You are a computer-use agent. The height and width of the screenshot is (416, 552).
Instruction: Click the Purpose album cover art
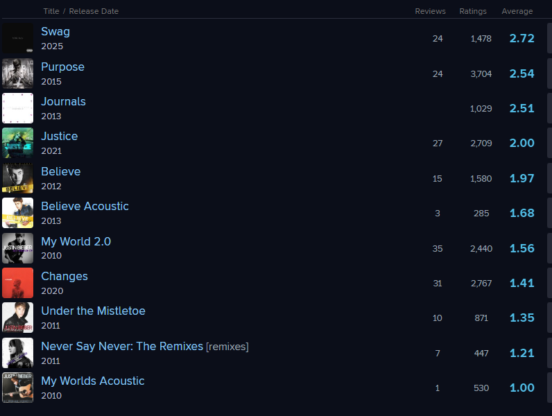[x=17, y=73]
